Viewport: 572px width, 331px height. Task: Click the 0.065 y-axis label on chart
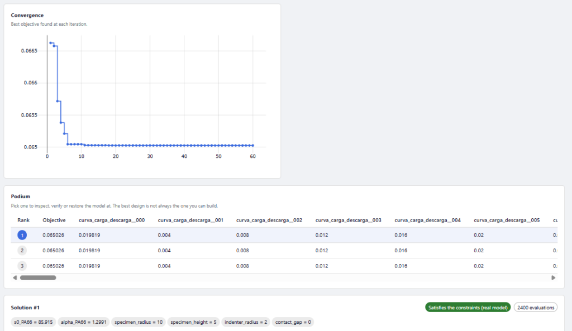tap(31, 147)
